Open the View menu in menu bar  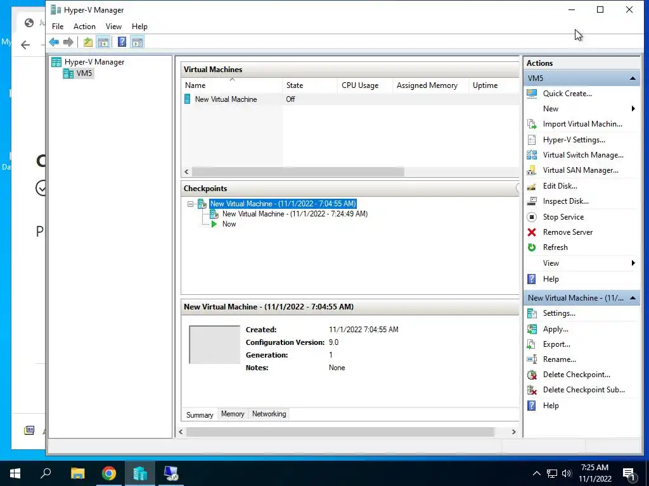click(x=113, y=27)
